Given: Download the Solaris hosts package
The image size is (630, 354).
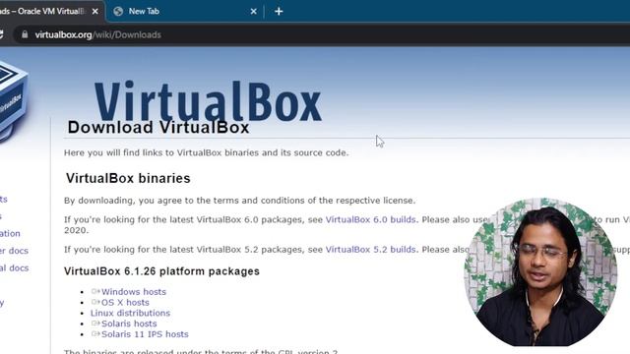Looking at the screenshot, I should 129,324.
